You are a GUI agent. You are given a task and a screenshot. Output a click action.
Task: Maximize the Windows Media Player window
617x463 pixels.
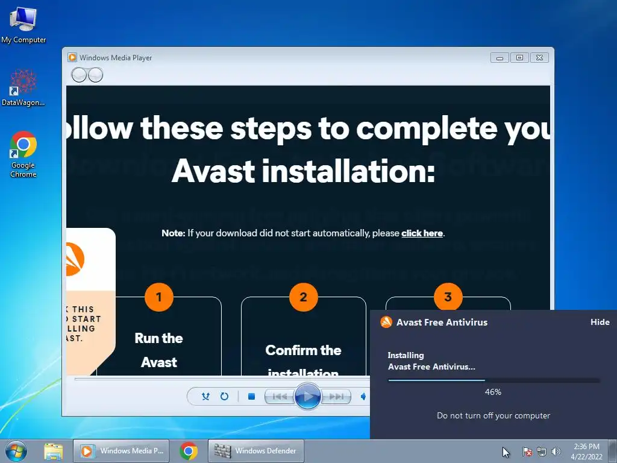(519, 58)
